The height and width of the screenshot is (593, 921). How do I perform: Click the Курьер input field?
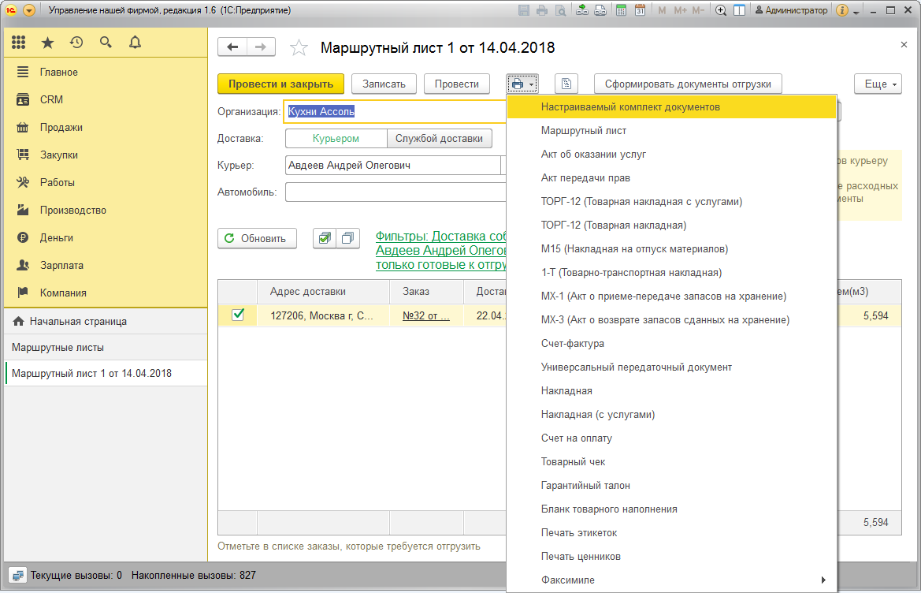click(x=392, y=165)
